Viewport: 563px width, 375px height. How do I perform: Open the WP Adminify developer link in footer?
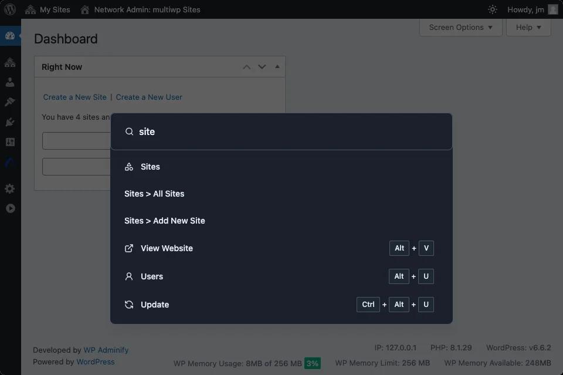pyautogui.click(x=106, y=350)
